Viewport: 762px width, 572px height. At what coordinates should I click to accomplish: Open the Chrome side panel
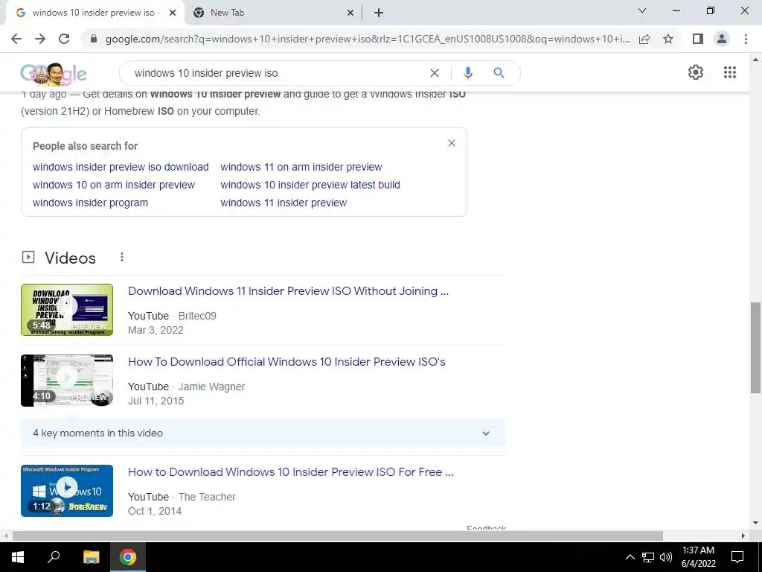pyautogui.click(x=698, y=39)
